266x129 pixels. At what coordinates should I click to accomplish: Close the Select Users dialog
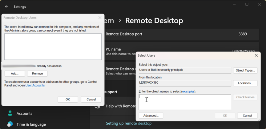click(256, 55)
